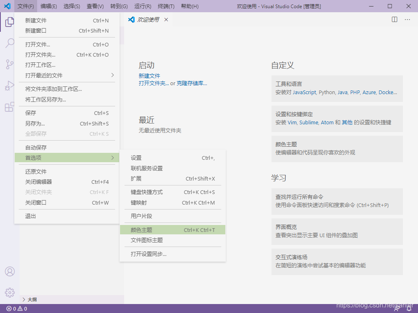Choose 打开文件... menu entry

pyautogui.click(x=67, y=44)
